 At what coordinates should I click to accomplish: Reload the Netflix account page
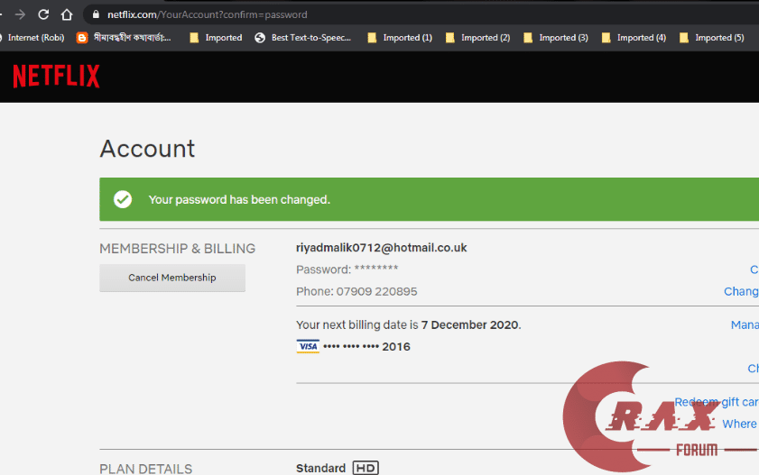pos(43,14)
